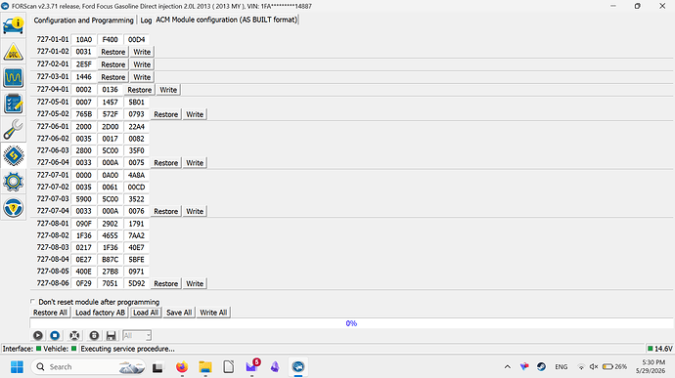The image size is (675, 378).
Task: Click the 090F field in row 727-08-01
Action: 83,224
